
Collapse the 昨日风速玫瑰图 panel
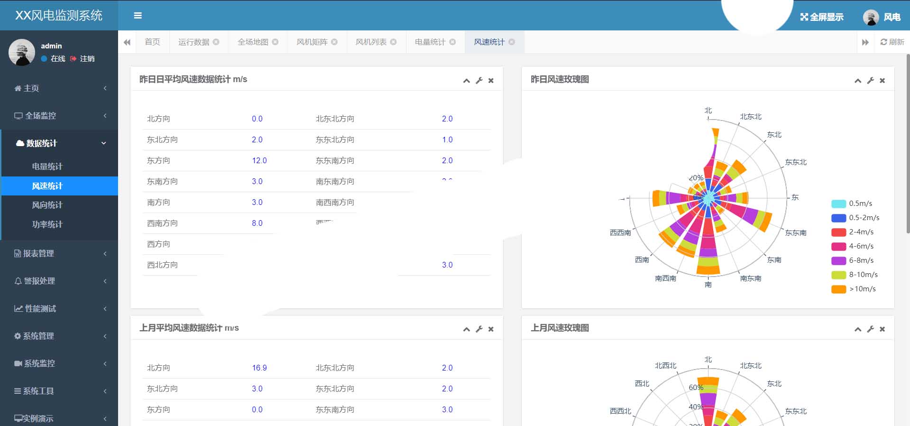point(857,81)
